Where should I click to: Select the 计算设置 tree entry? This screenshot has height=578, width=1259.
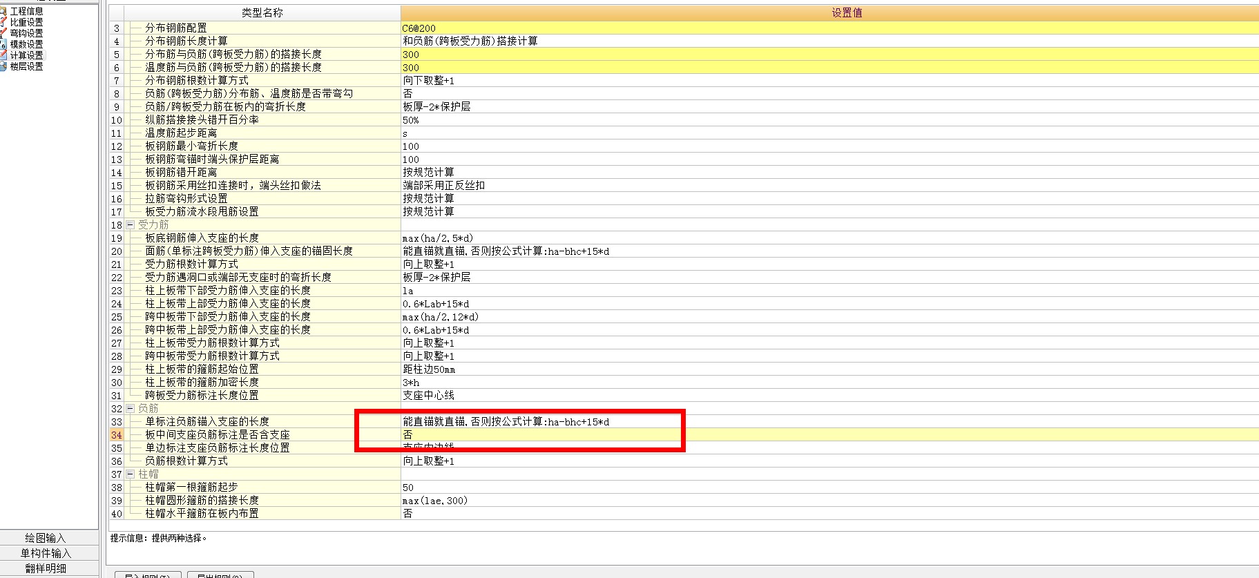point(26,55)
